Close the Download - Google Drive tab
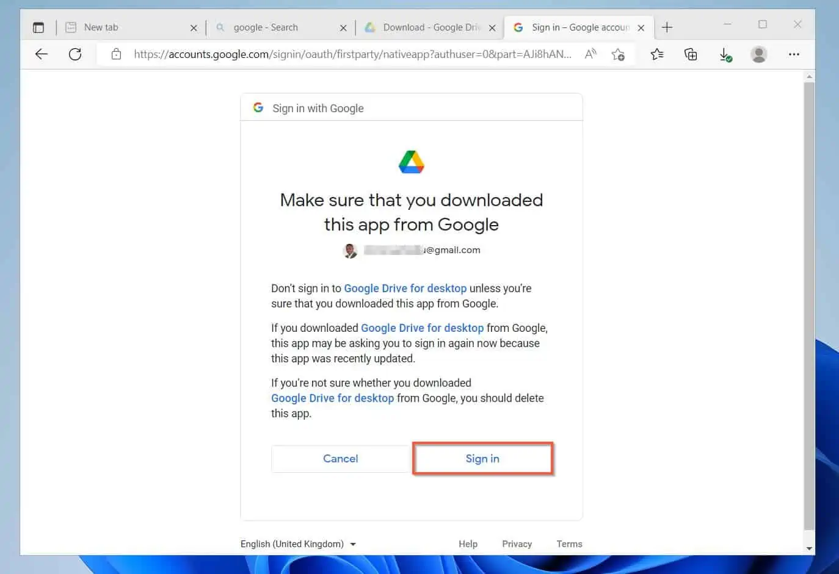 click(x=492, y=27)
